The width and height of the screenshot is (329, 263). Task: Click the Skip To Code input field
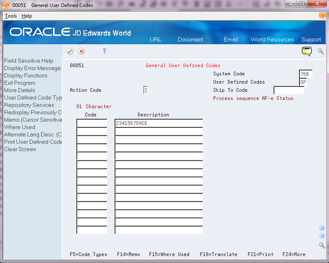click(289, 91)
